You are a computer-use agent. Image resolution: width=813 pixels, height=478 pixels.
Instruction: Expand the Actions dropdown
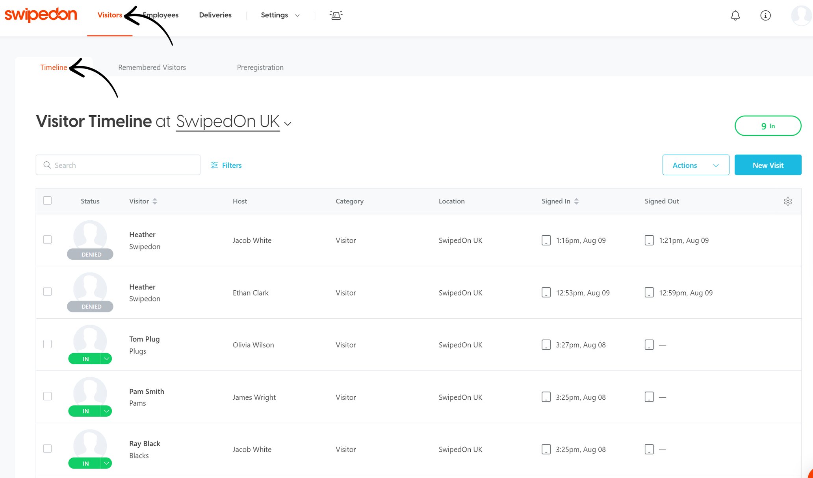click(695, 165)
